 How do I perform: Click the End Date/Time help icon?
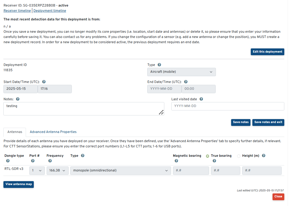point(186,82)
